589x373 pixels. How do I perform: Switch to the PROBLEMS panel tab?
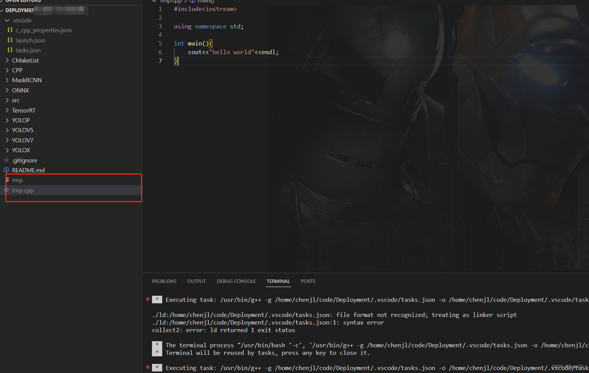pyautogui.click(x=164, y=281)
